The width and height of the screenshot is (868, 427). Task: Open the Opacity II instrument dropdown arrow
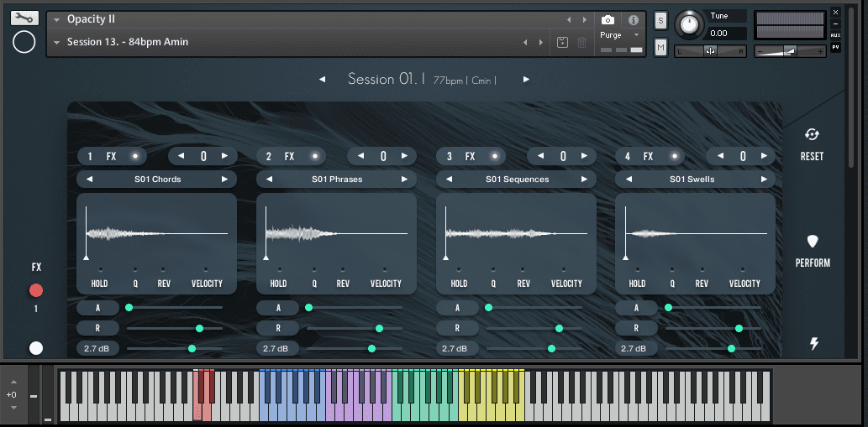(x=56, y=20)
